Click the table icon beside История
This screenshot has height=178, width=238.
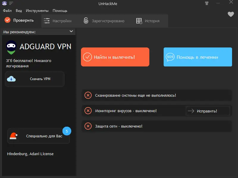(139, 21)
